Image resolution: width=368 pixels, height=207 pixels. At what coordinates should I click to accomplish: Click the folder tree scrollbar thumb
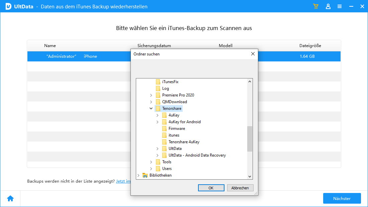point(250,139)
